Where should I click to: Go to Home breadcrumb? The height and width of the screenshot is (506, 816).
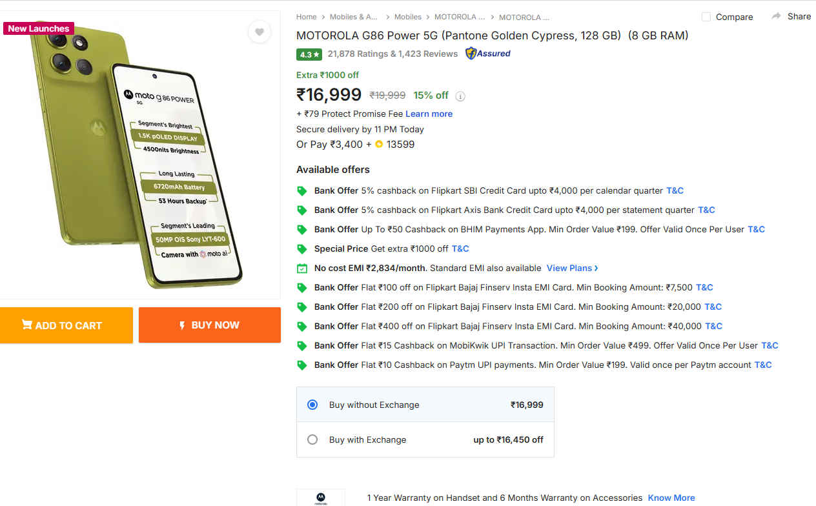pyautogui.click(x=306, y=17)
